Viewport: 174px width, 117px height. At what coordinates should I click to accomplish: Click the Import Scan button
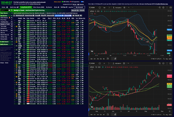tap(30, 16)
